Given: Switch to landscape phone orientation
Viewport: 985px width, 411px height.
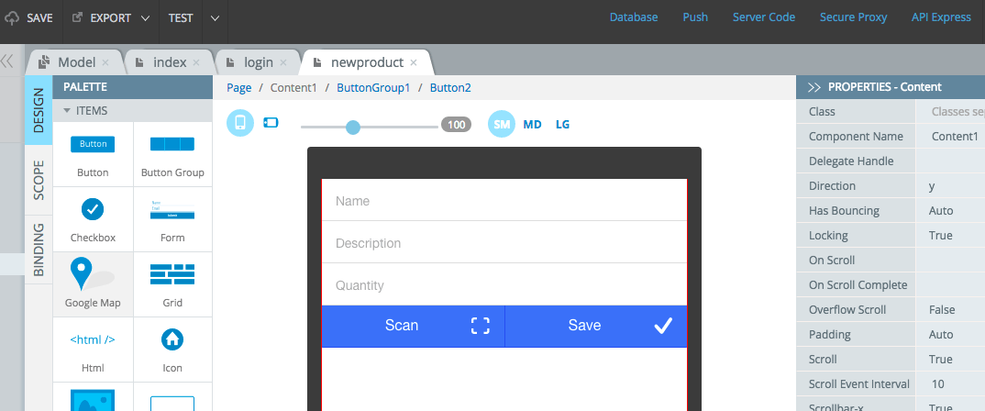Looking at the screenshot, I should pyautogui.click(x=271, y=123).
